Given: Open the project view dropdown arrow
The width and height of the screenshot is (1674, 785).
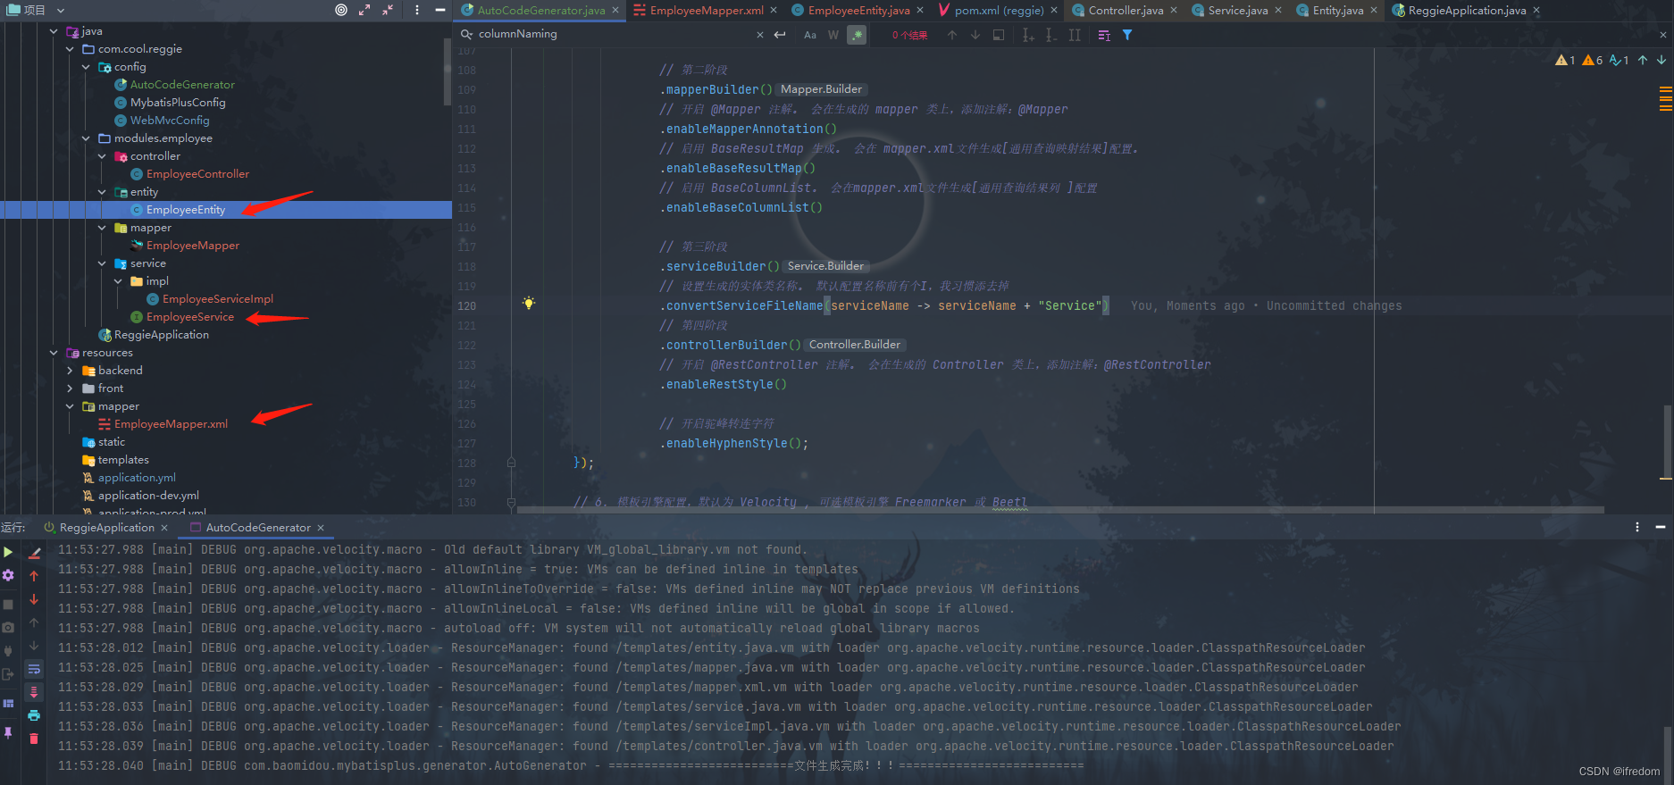Looking at the screenshot, I should pos(61,10).
